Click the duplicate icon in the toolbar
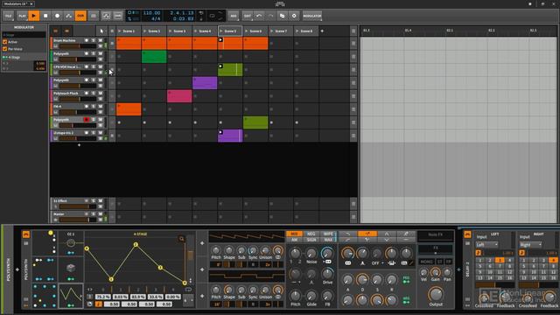This screenshot has width=560, height=315. 282,16
